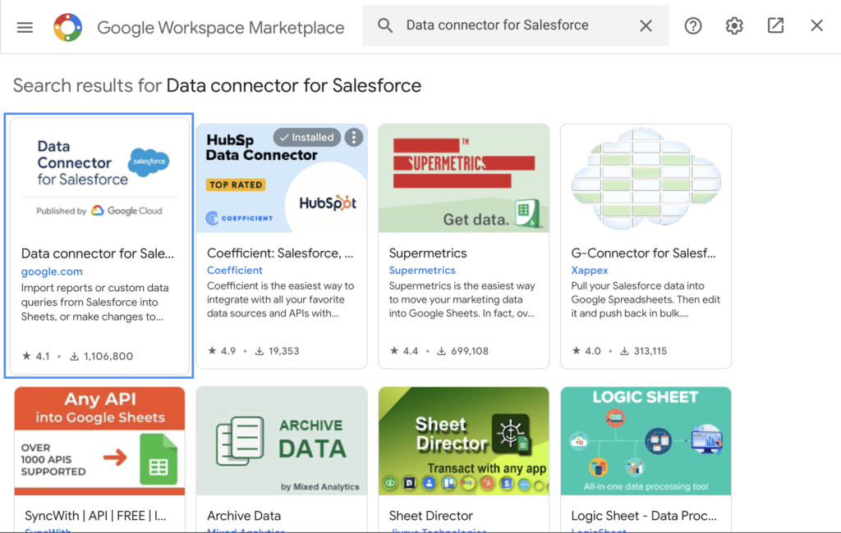Click the 699,108 download count
Viewport: 841px width, 533px height.
[x=462, y=351]
